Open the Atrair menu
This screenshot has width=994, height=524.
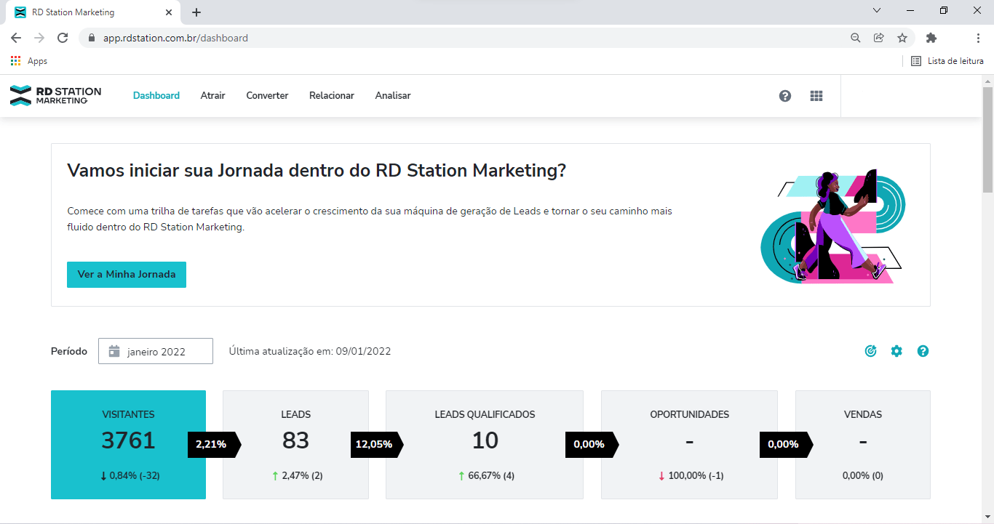212,95
